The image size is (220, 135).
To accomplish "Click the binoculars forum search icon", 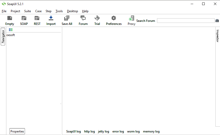I will [217, 21].
